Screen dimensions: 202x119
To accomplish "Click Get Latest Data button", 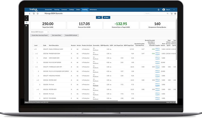I will pos(56,35).
